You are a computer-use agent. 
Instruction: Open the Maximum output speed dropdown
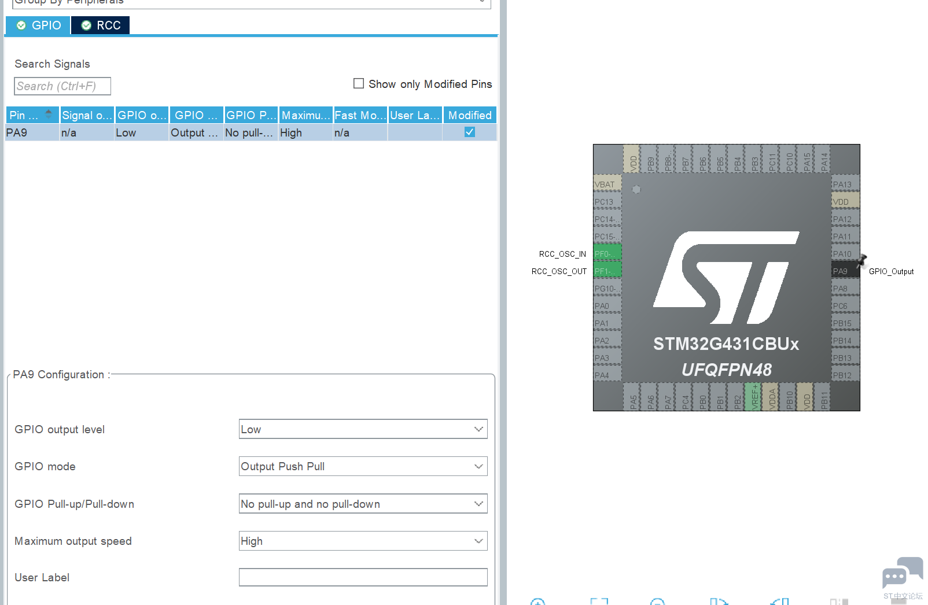click(x=363, y=541)
